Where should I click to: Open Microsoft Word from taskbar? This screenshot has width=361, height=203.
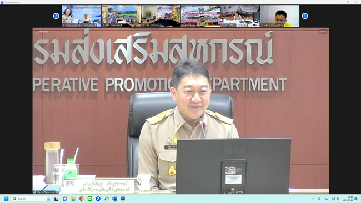[x=114, y=199]
